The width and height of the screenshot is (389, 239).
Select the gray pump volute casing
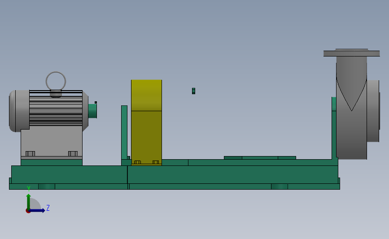[352, 109]
